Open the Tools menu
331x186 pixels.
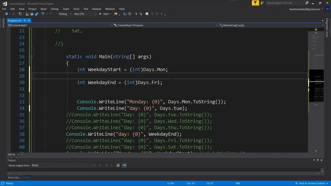[x=76, y=9]
